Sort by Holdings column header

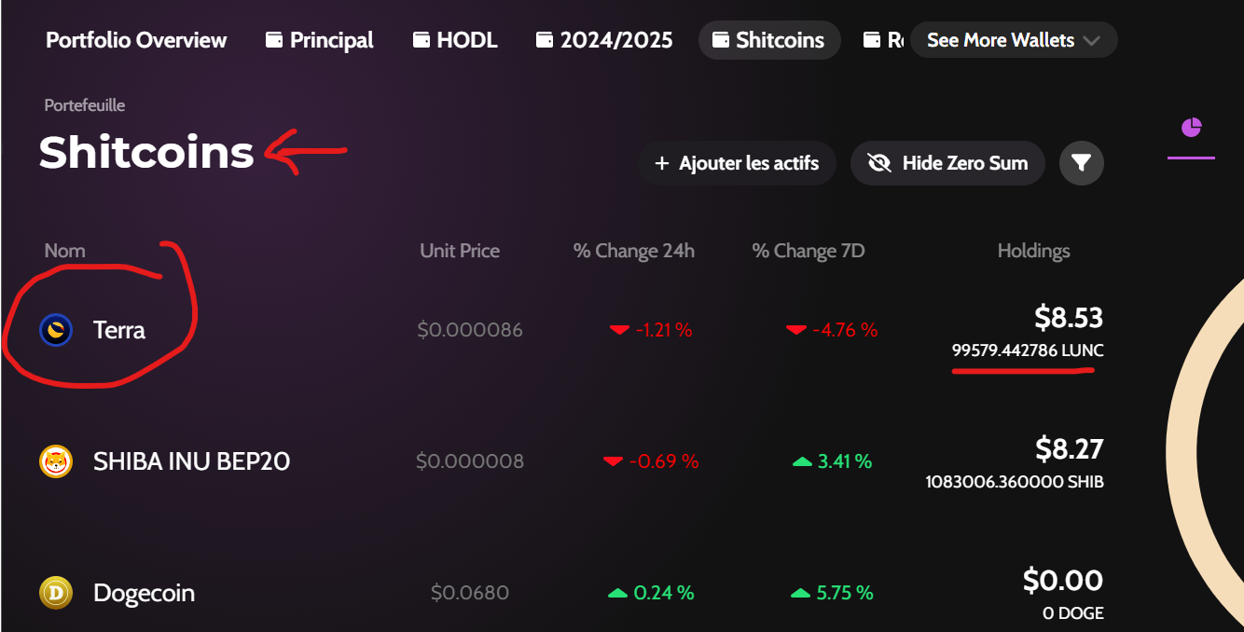click(1033, 251)
